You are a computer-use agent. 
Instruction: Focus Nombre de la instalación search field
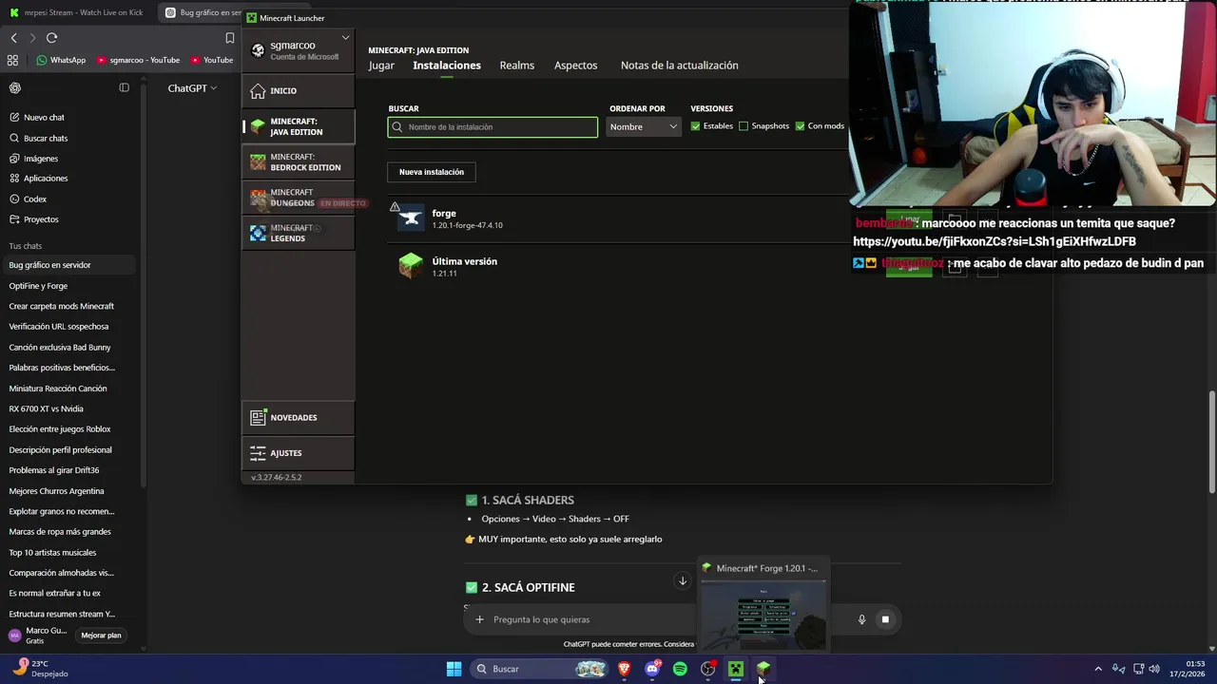(493, 127)
